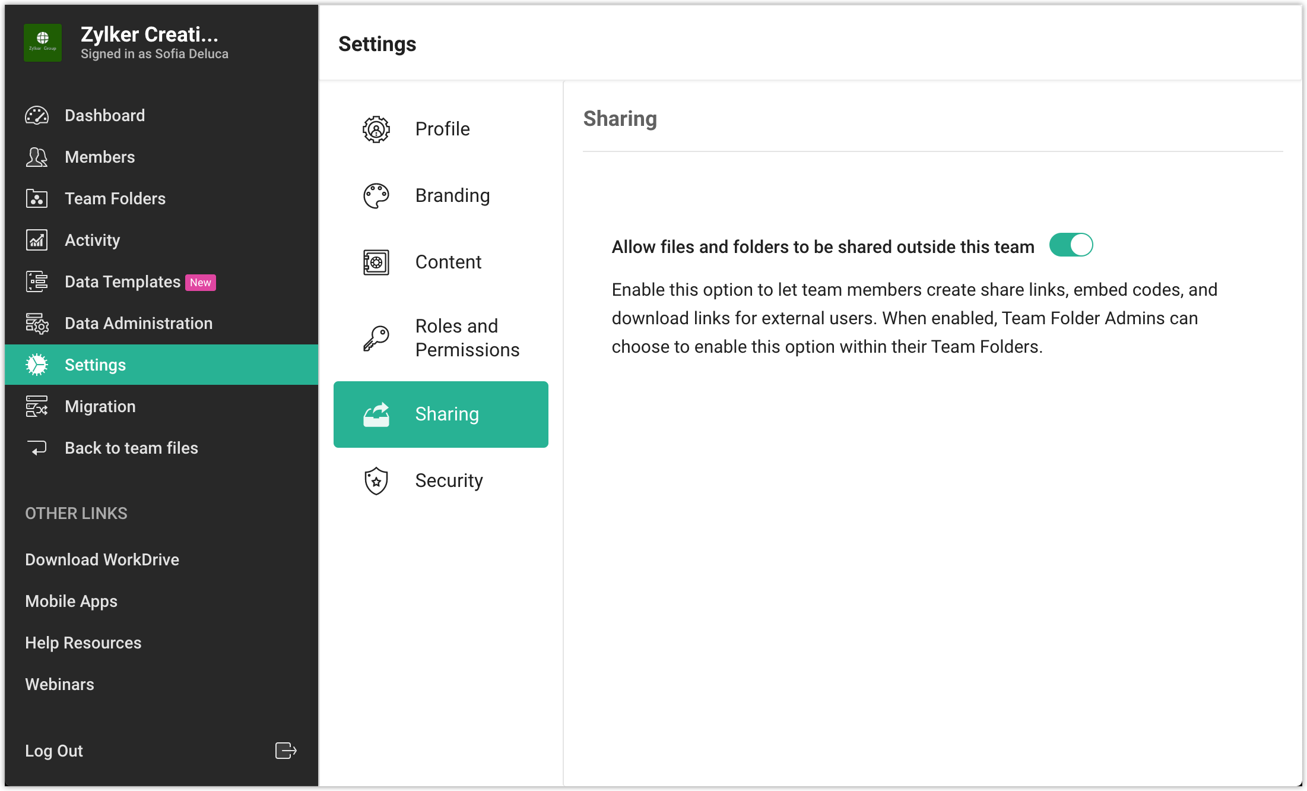1307x791 pixels.
Task: Click the Data Templates icon
Action: pos(37,281)
